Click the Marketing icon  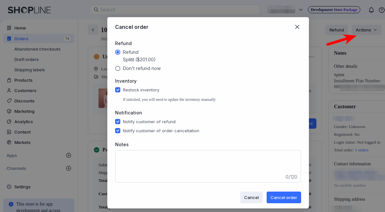coord(9,111)
